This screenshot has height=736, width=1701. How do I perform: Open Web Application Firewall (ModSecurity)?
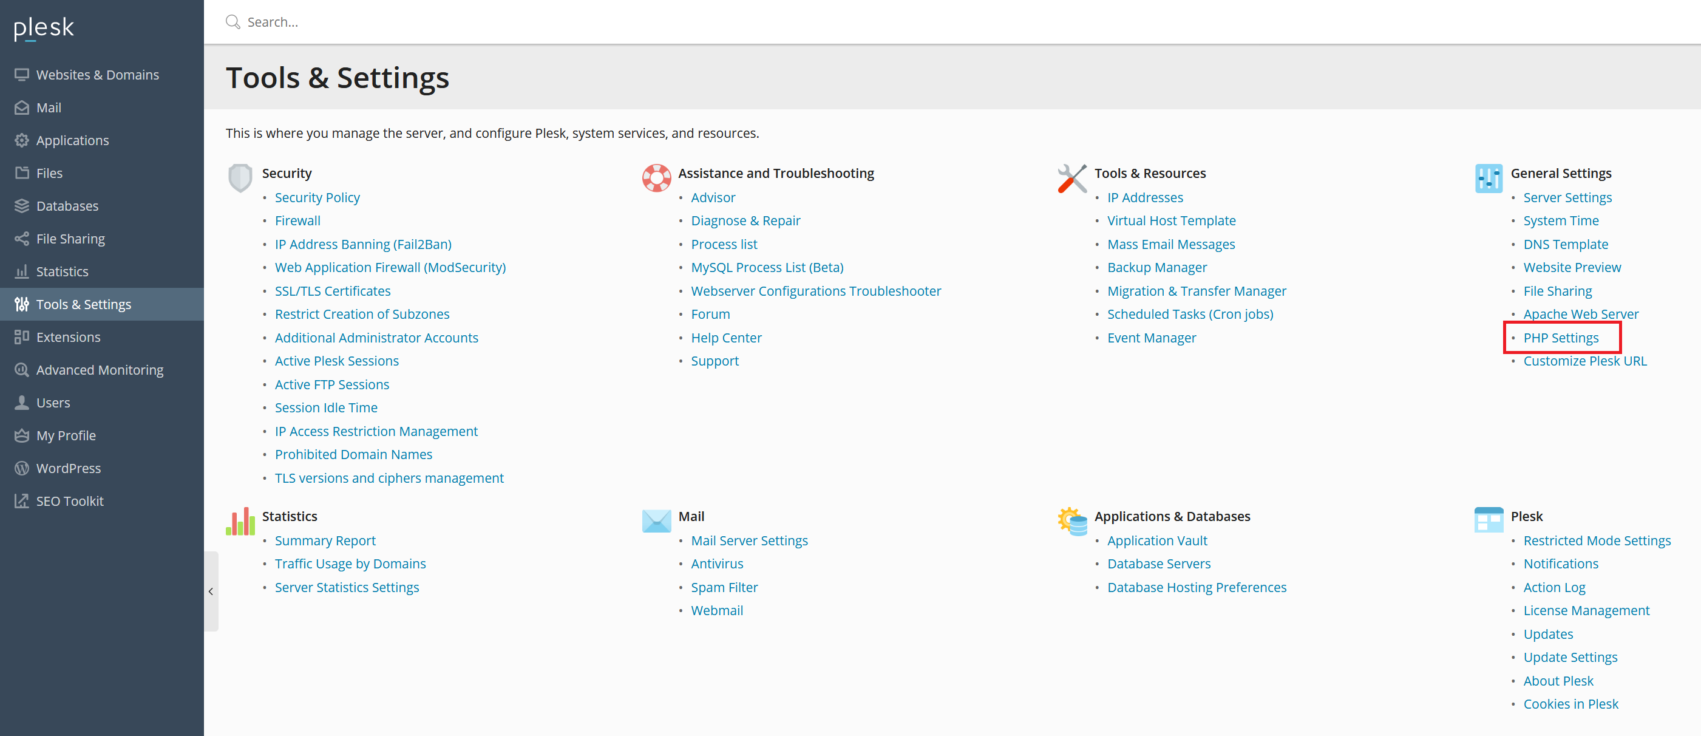pos(390,268)
